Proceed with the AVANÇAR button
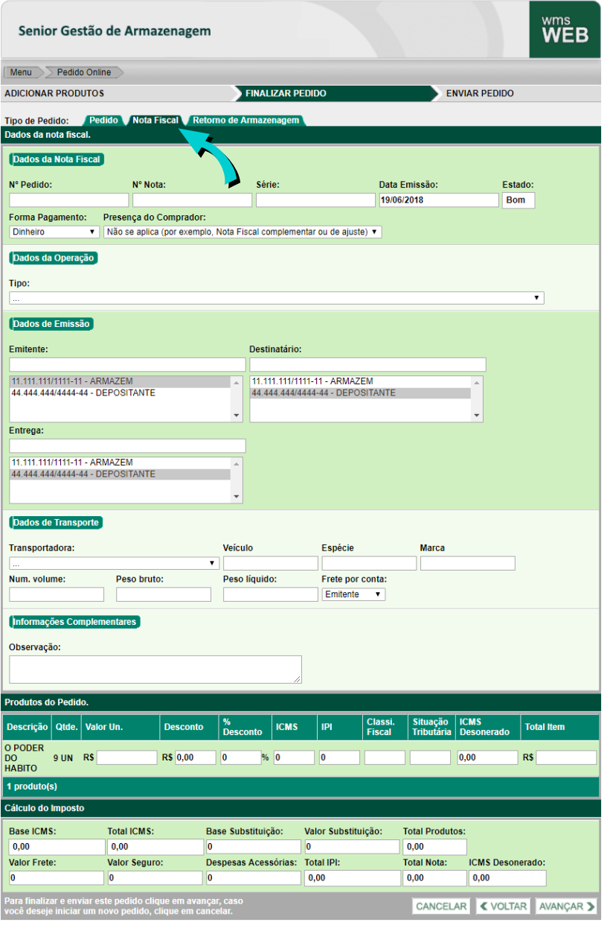Screen dimensions: 610x931 566,906
